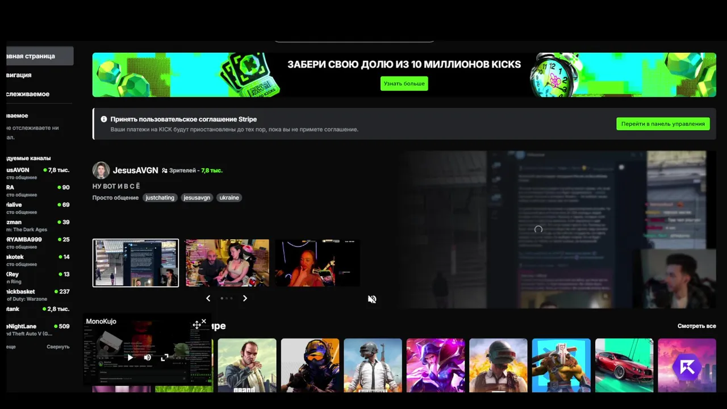Select the second featured stream thumbnail with couple
Image resolution: width=727 pixels, height=409 pixels.
pos(227,263)
